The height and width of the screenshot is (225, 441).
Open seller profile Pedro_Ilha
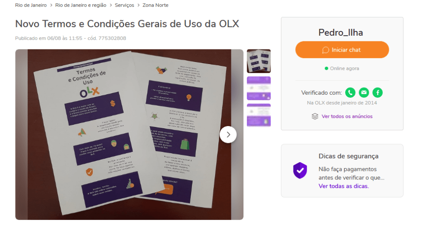tap(340, 33)
